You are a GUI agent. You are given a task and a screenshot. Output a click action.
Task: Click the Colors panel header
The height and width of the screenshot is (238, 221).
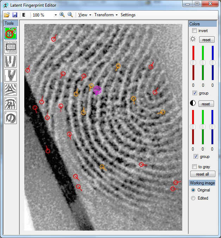point(203,24)
